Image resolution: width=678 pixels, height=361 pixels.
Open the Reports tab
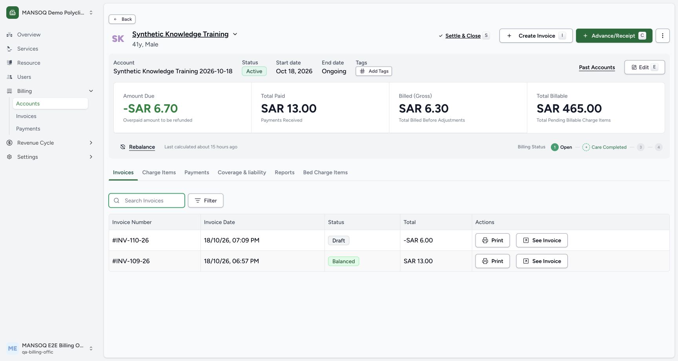click(x=284, y=172)
